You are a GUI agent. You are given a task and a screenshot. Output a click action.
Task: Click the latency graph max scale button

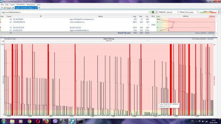[x=212, y=17]
